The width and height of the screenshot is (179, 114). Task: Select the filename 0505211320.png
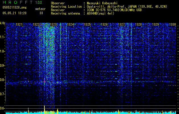coord(15,7)
